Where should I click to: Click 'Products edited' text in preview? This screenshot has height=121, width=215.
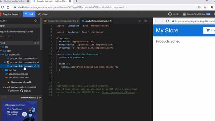pyautogui.click(x=168, y=41)
